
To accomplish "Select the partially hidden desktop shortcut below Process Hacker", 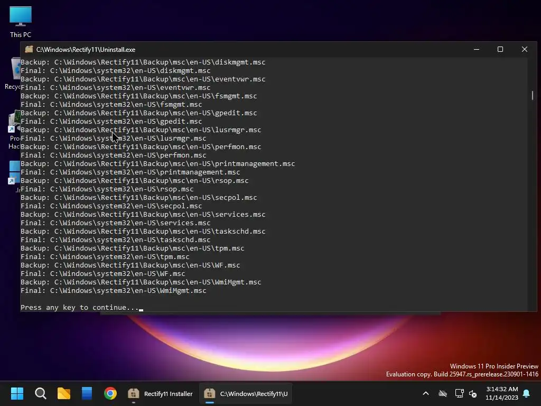I will pos(14,176).
